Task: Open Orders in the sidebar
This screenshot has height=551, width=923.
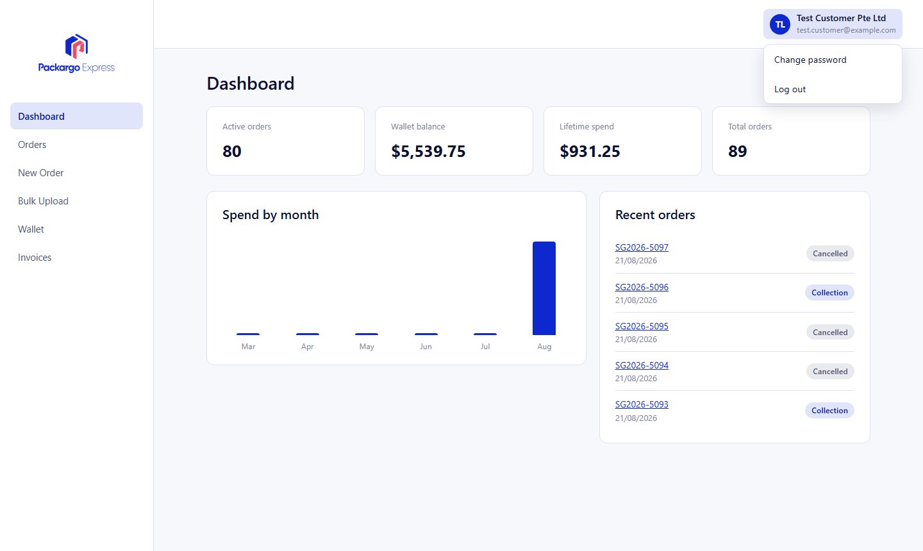Action: pos(76,144)
